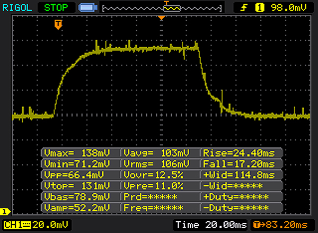Click the battery status icon
The height and width of the screenshot is (233, 318).
click(85, 7)
